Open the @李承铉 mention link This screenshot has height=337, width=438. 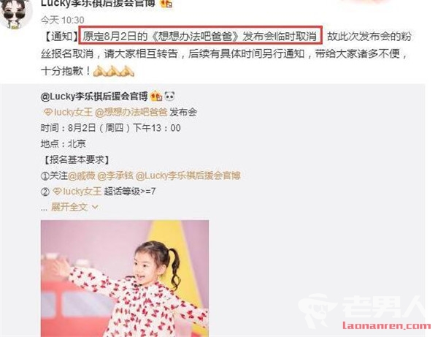[115, 176]
